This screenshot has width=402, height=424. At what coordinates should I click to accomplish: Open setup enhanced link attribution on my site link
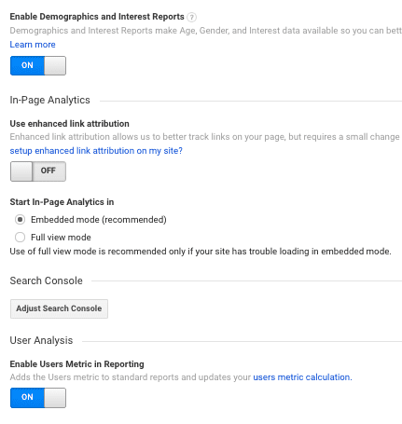pyautogui.click(x=96, y=151)
